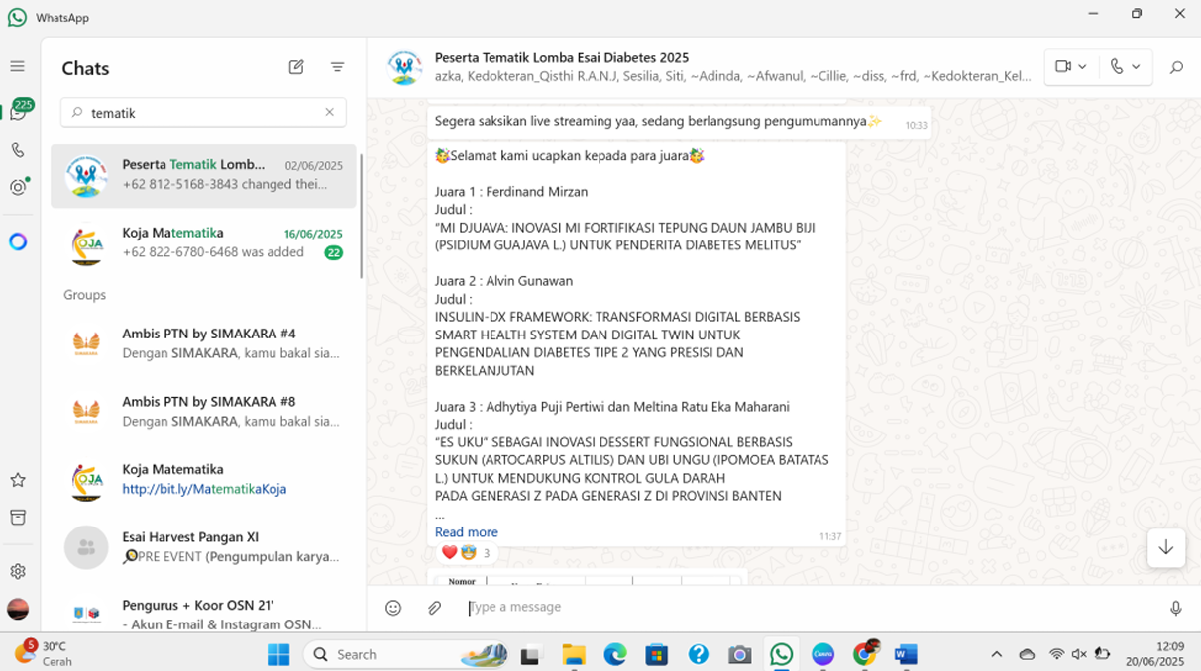Image resolution: width=1201 pixels, height=671 pixels.
Task: Open WhatsApp Settings gear icon
Action: pos(18,572)
